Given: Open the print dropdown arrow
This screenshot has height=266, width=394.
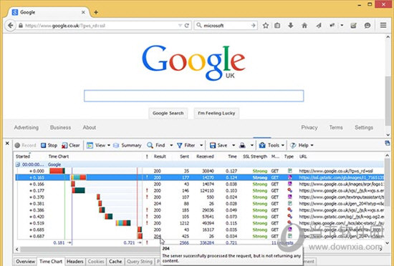Looking at the screenshot, I should [251, 145].
